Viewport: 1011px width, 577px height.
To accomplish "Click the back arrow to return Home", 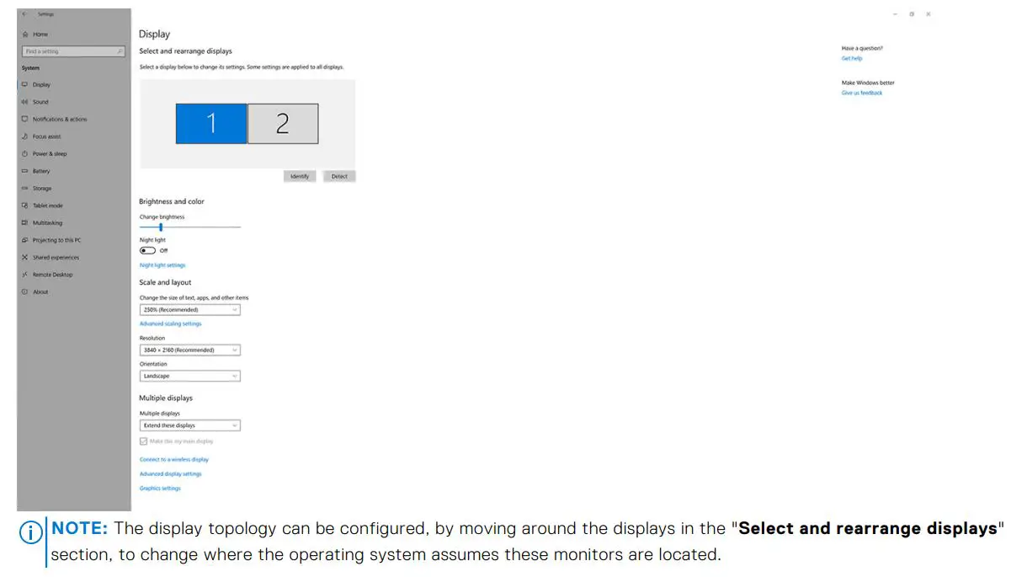I will click(24, 13).
